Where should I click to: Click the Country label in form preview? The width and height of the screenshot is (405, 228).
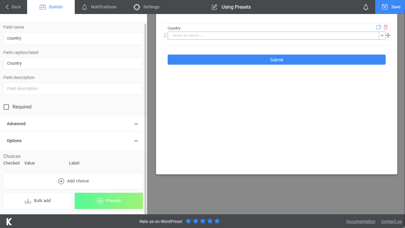174,28
